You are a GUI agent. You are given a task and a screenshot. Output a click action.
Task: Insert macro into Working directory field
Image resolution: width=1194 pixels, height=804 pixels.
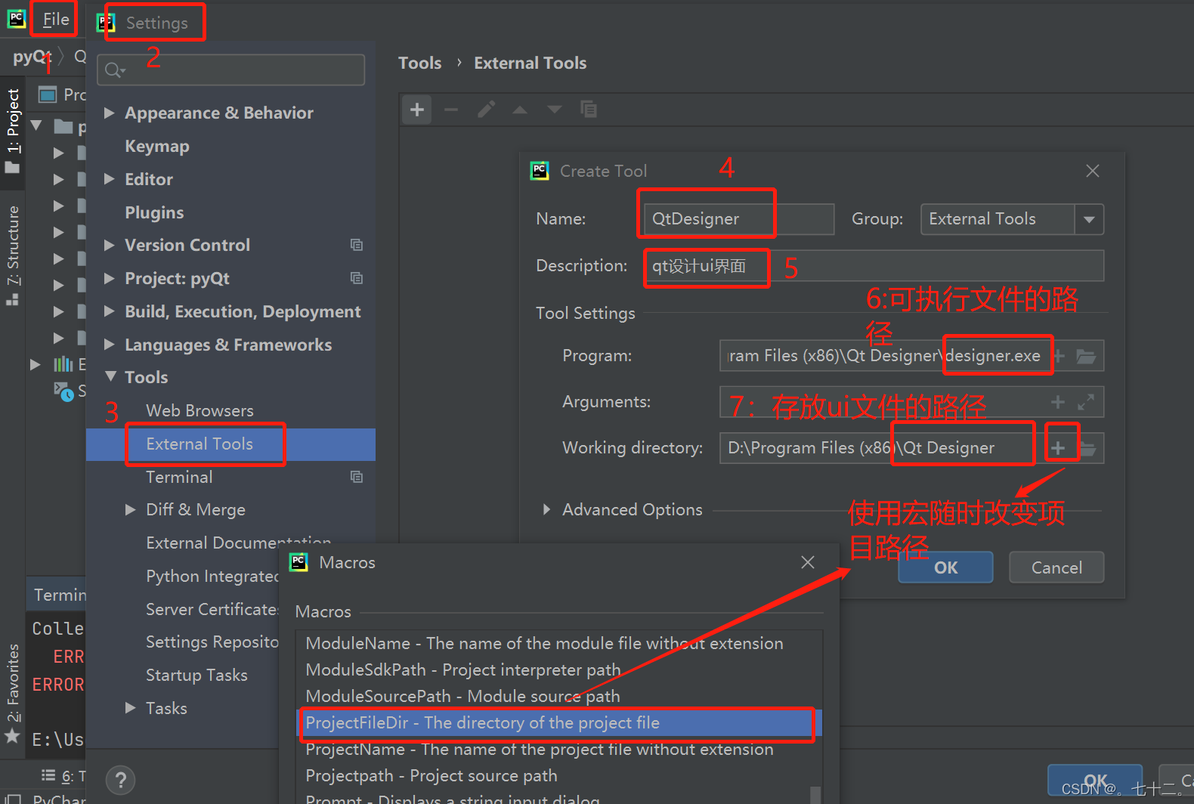[1058, 448]
